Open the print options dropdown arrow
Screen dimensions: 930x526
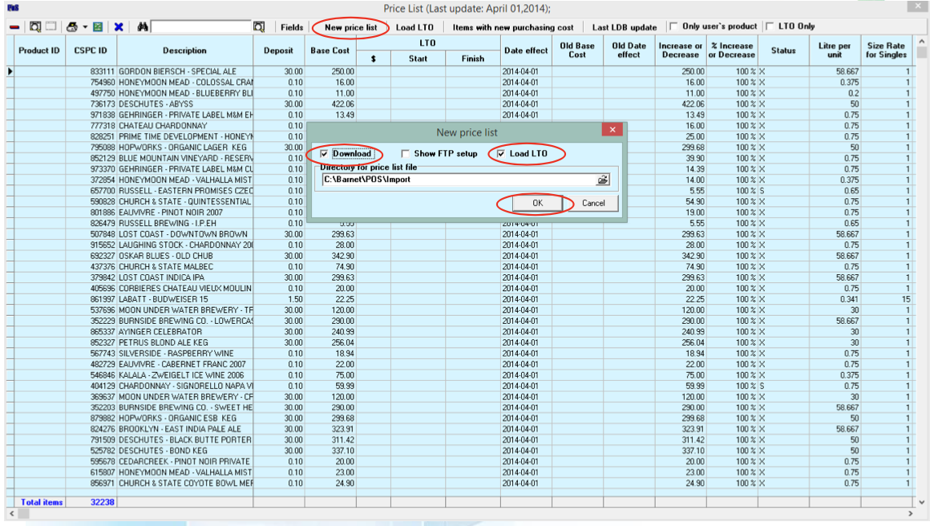86,27
